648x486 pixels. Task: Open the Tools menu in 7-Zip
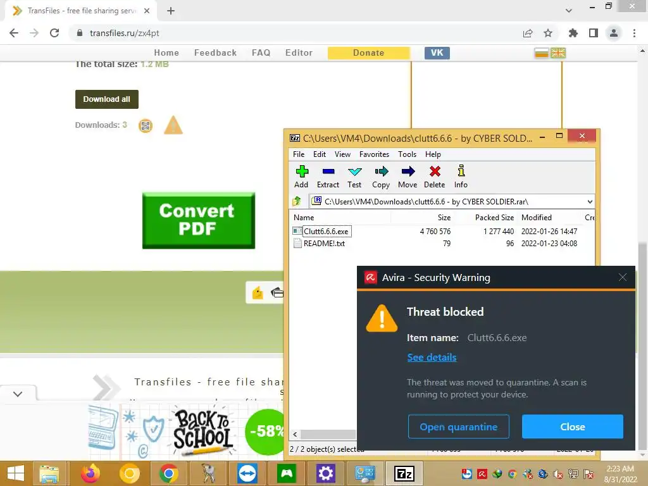[407, 154]
